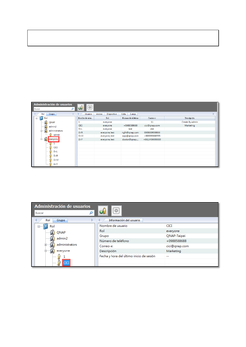Collapse the Rol root node in the user-list tree
Viewport: 246px width, 347px height.
37,118
